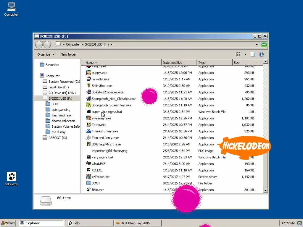This screenshot has height=227, width=303.
Task: Click the New folder button
Action: tap(68, 54)
